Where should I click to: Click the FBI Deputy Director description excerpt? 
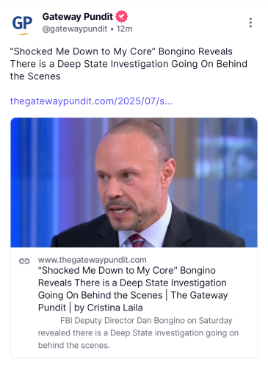click(x=138, y=333)
